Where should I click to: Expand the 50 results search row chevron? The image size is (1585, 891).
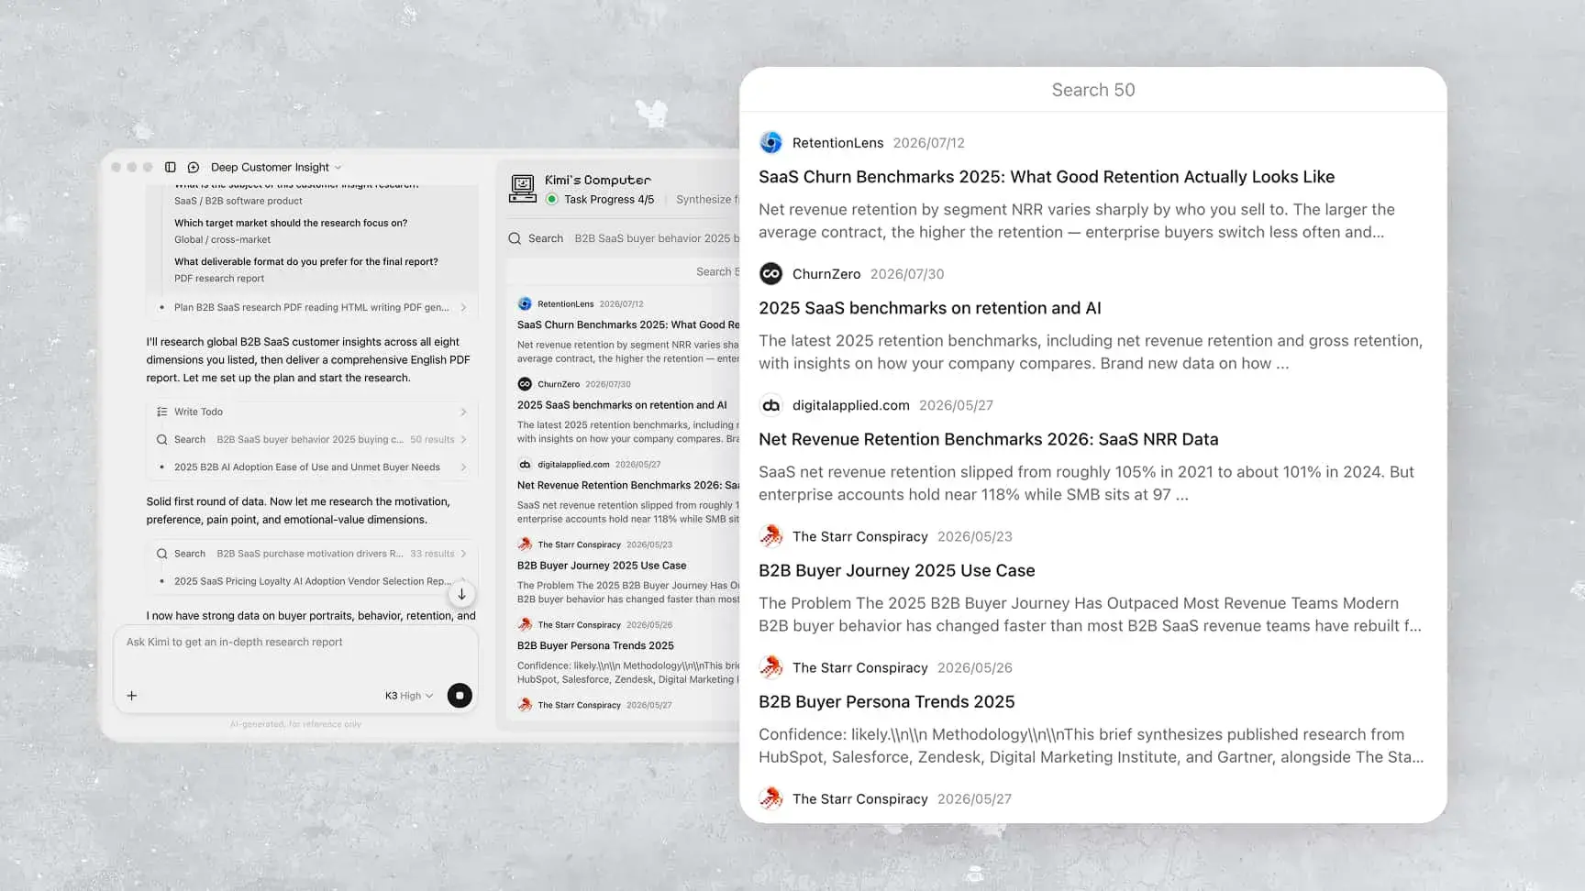tap(463, 439)
